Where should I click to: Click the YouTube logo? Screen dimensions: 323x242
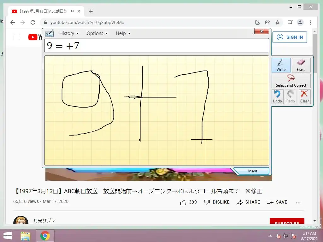coord(35,37)
